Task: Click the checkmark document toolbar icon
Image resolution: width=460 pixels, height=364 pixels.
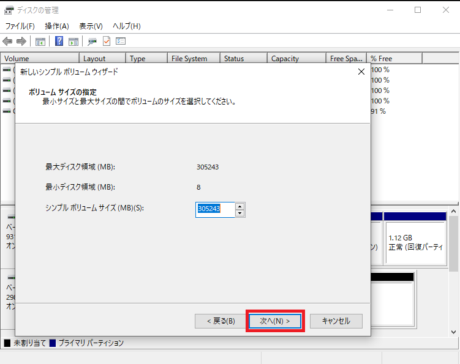Action: pos(107,42)
